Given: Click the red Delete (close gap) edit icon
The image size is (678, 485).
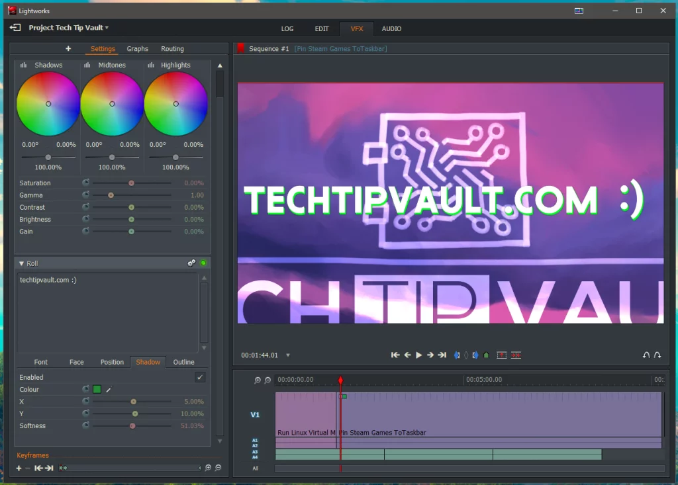Looking at the screenshot, I should click(516, 355).
